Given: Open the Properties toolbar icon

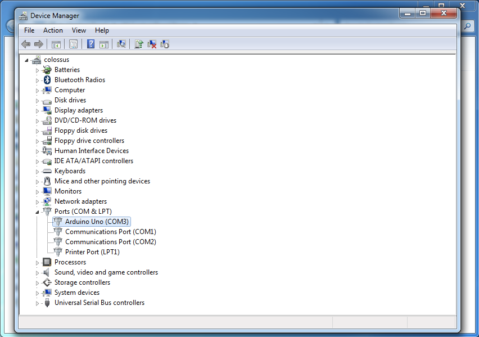Looking at the screenshot, I should click(x=73, y=44).
